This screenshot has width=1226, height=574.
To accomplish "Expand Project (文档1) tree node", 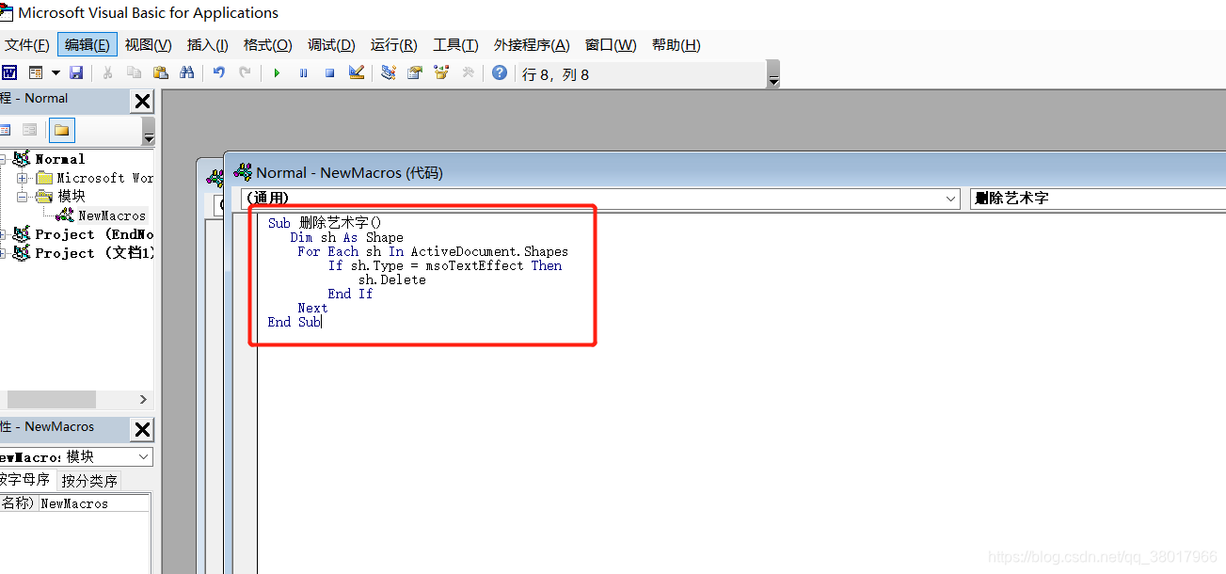I will (4, 253).
